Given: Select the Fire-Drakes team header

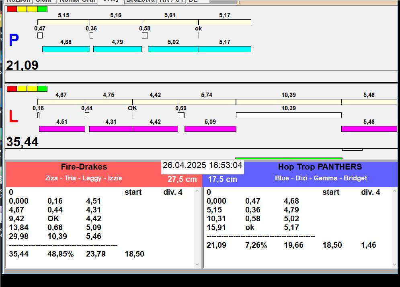Looking at the screenshot, I should (84, 167).
